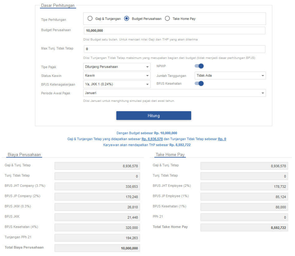The image size is (295, 256).
Task: Expand the Jumlah Tanggungan dropdown
Action: [230, 76]
